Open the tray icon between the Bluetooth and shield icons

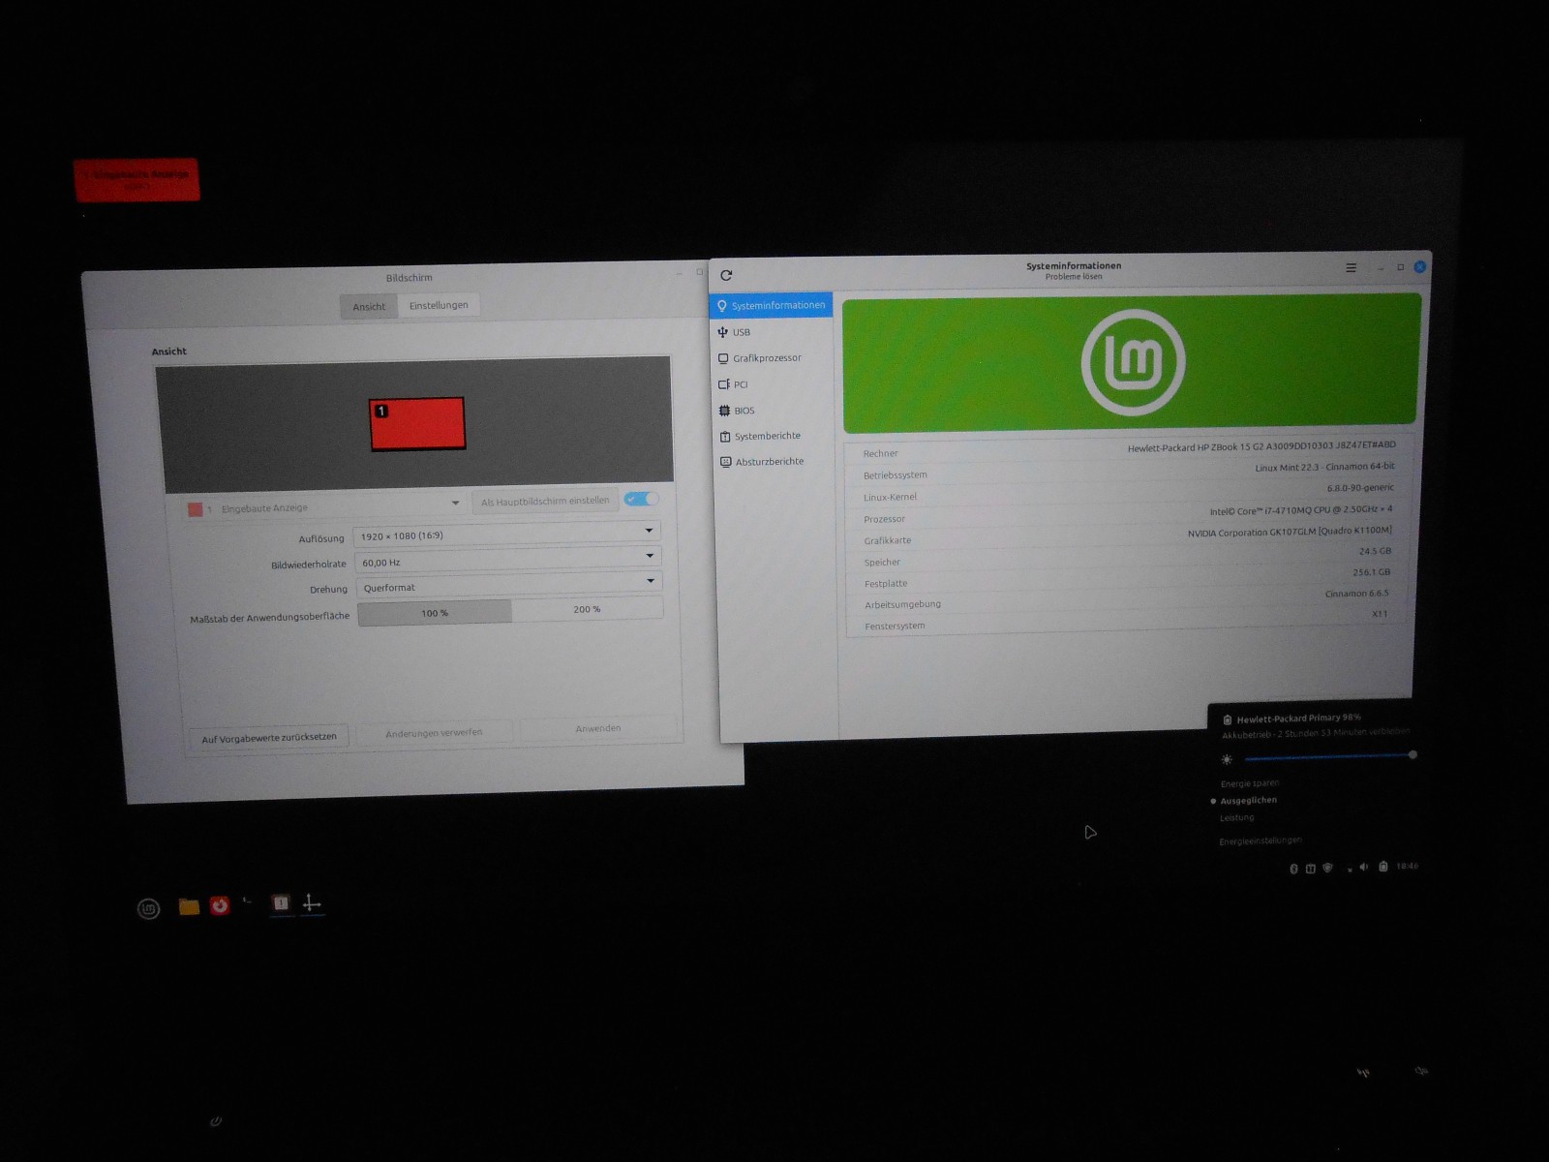pyautogui.click(x=1310, y=869)
